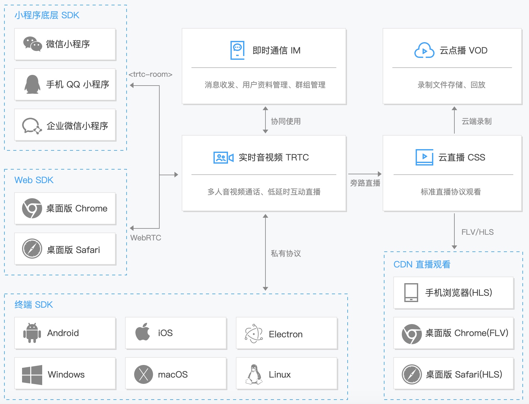The height and width of the screenshot is (404, 529).
Task: Click the WeCom chat bubble icon
Action: (x=32, y=126)
